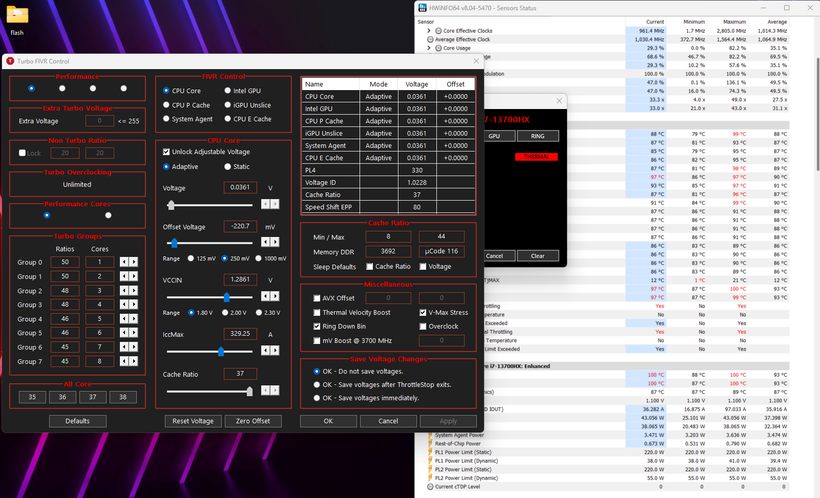
Task: Increase Offset Voltage with the right arrow
Action: (275, 242)
